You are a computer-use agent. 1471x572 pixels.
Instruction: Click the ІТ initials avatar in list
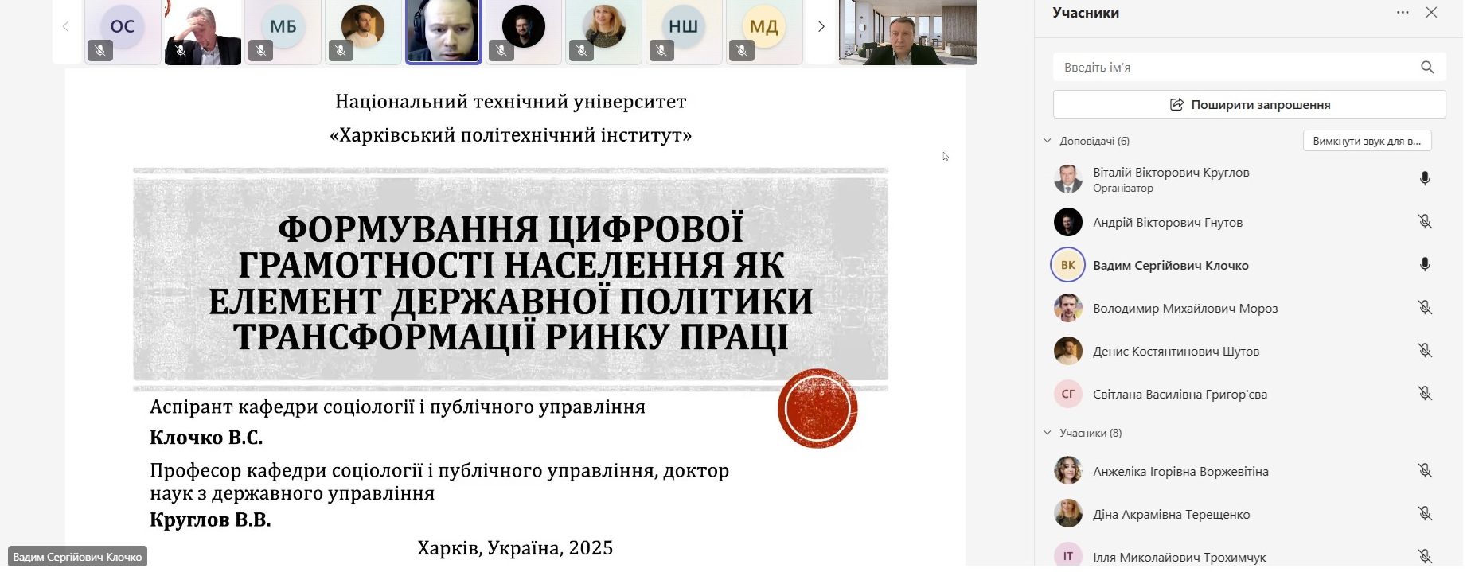[1068, 556]
